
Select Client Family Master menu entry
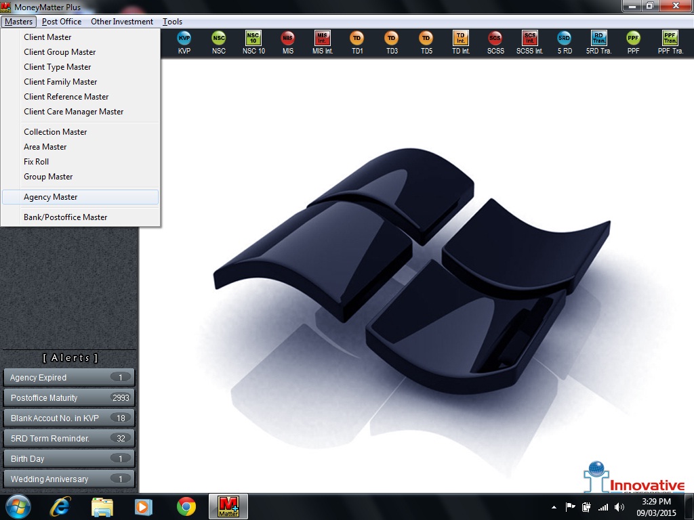(60, 82)
